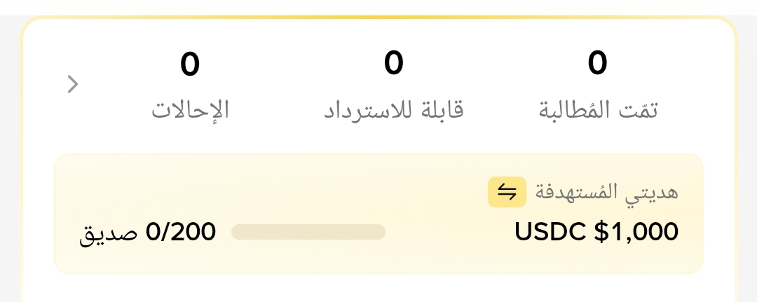Click the $1,000 reward amount
Image resolution: width=757 pixels, height=302 pixels.
point(636,232)
